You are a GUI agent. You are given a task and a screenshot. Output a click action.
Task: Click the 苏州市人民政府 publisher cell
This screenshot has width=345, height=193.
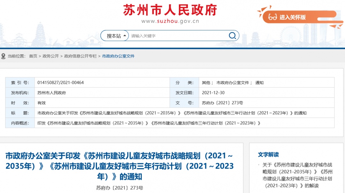[x=51, y=93]
